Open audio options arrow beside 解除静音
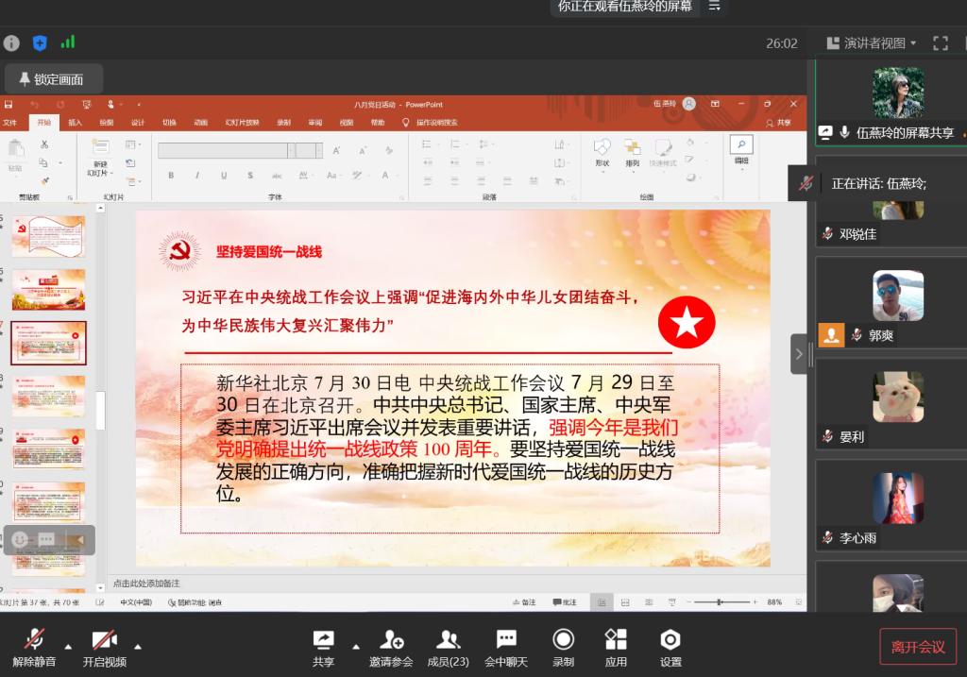This screenshot has height=677, width=967. [x=68, y=647]
